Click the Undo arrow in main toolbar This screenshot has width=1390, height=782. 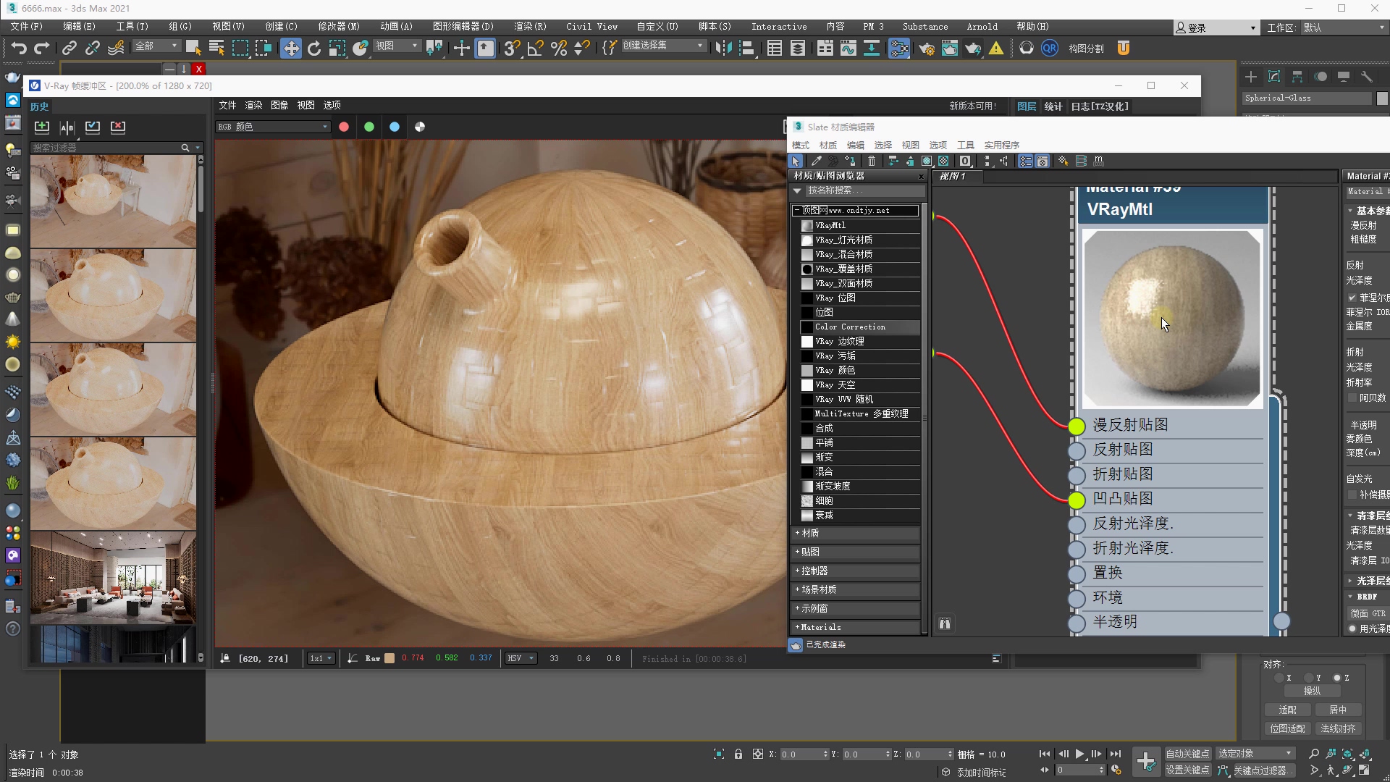[19, 49]
